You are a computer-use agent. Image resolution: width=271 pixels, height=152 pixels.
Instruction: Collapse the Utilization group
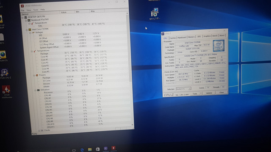[35, 90]
